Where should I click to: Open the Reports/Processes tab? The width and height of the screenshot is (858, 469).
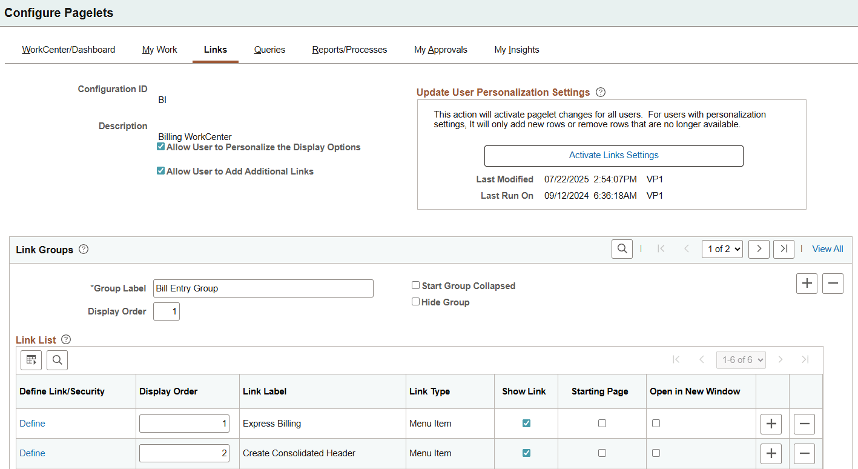349,50
